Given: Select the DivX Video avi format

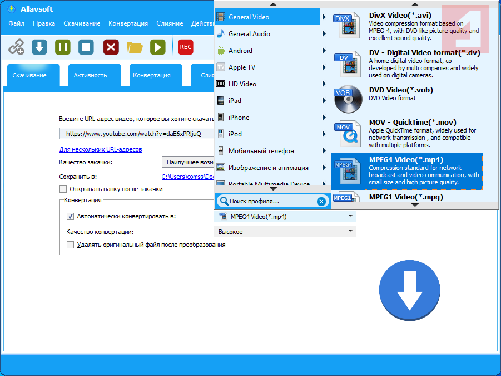Looking at the screenshot, I should (x=407, y=27).
